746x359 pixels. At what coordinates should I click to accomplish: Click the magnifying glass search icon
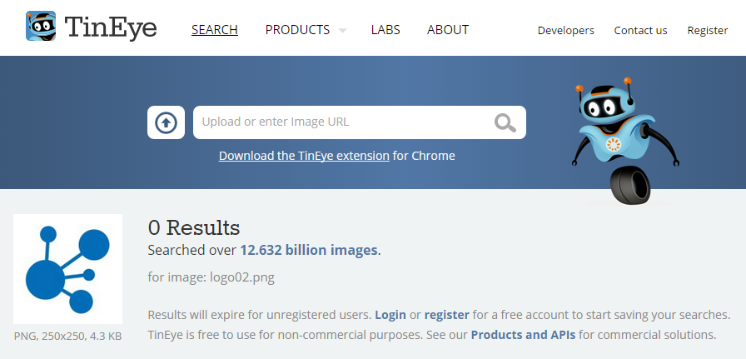coord(505,123)
